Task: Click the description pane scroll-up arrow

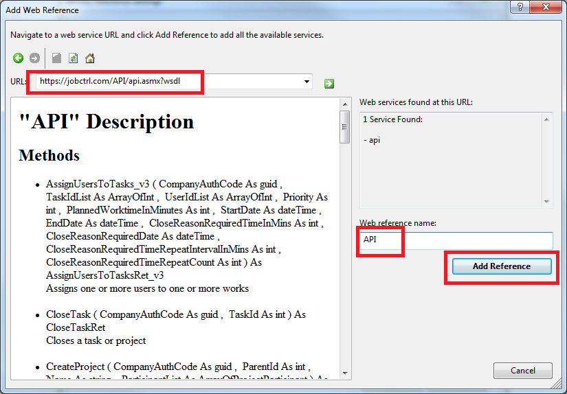Action: [x=345, y=104]
